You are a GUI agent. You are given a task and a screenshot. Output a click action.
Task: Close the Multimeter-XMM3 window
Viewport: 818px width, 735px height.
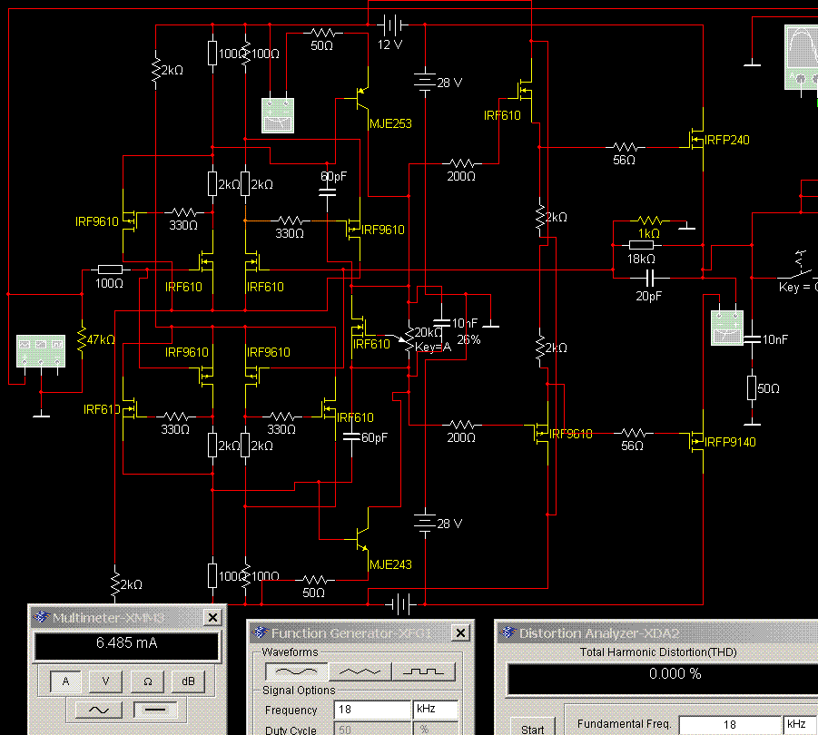(x=212, y=618)
